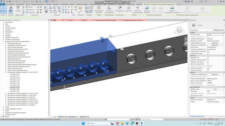Click the Align tool in Modify panel

(x=46, y=8)
